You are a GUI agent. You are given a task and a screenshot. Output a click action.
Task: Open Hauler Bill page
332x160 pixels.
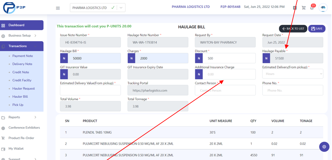coord(20,96)
